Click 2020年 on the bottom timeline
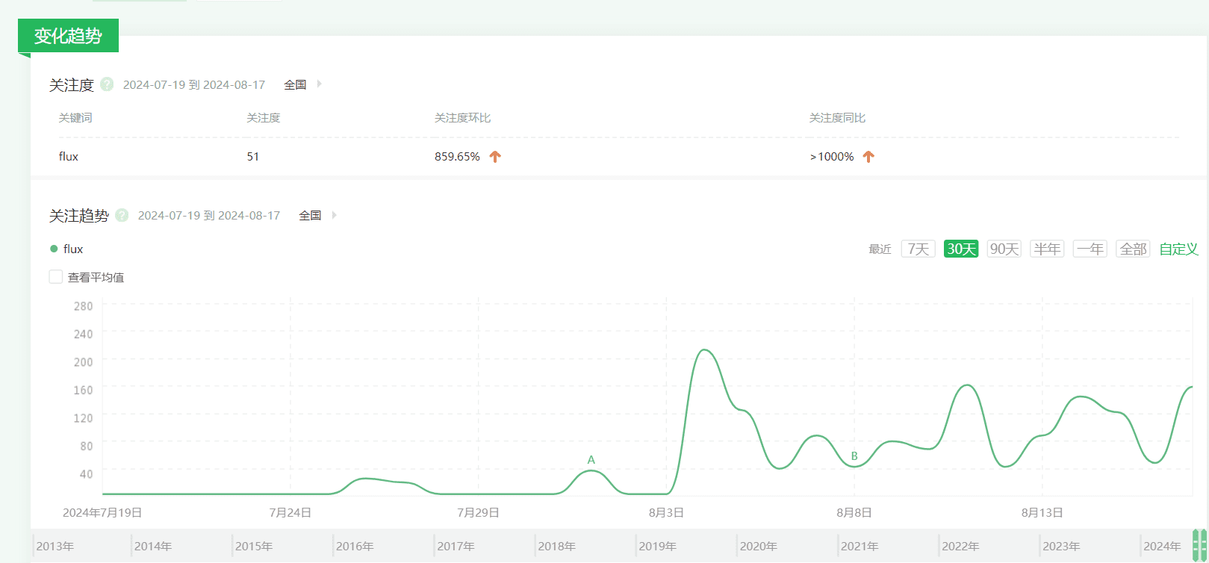This screenshot has height=563, width=1209. point(759,547)
